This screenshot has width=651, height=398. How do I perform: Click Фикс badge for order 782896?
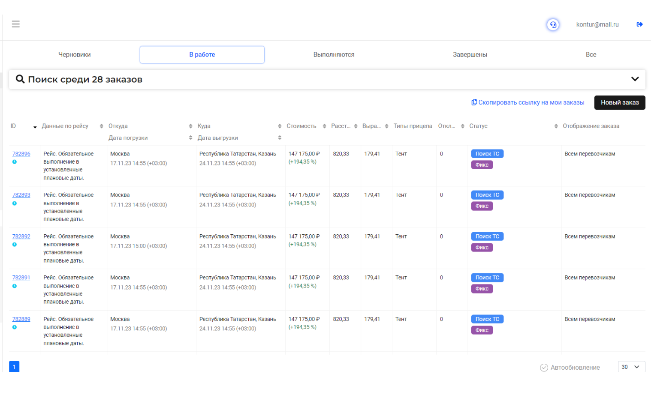tap(482, 165)
